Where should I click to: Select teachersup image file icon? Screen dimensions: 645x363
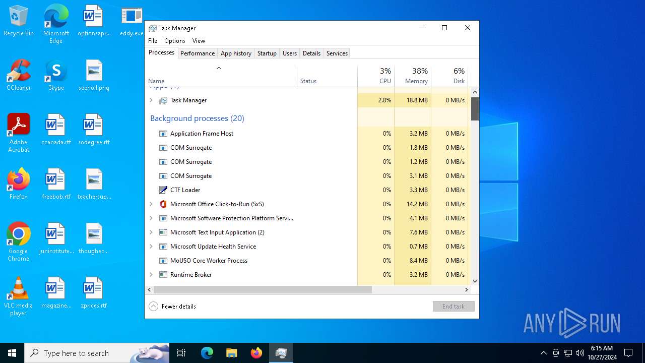tap(94, 184)
